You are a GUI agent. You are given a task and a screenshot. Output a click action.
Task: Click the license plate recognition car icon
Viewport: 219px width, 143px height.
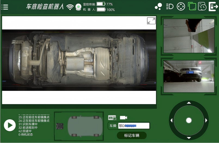pyautogui.click(x=112, y=118)
